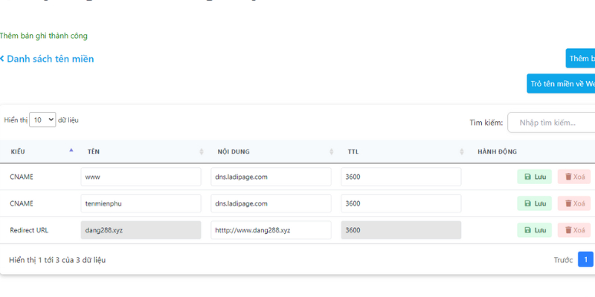
Task: Edit the Redirect URL destination field
Action: (271, 230)
